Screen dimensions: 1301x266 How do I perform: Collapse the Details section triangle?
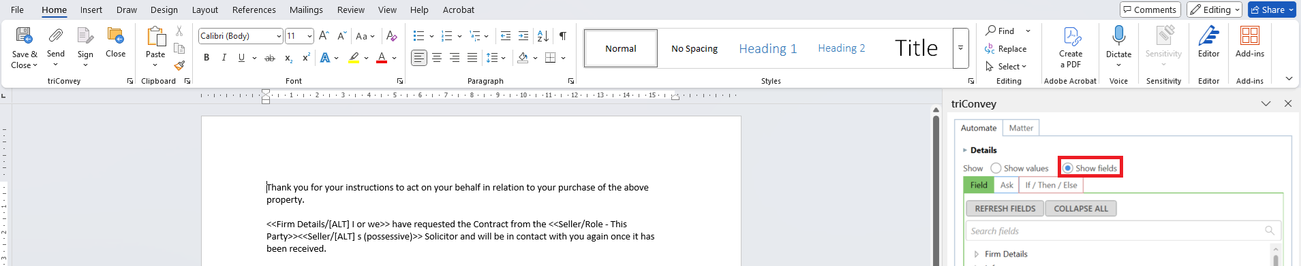[x=964, y=150]
